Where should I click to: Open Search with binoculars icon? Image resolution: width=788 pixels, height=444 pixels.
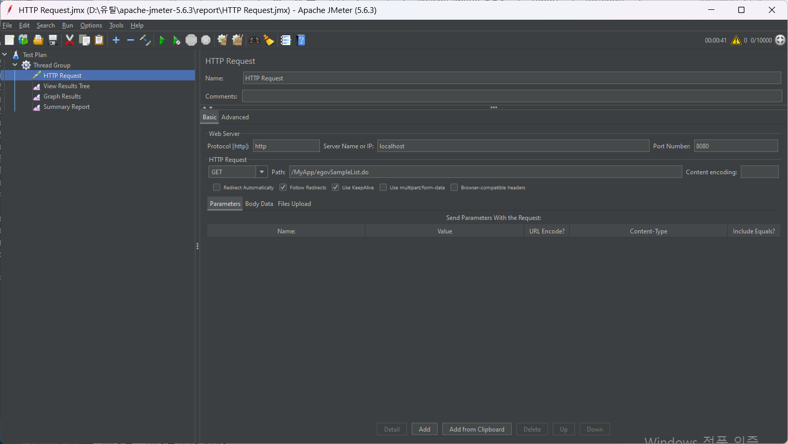pyautogui.click(x=255, y=40)
